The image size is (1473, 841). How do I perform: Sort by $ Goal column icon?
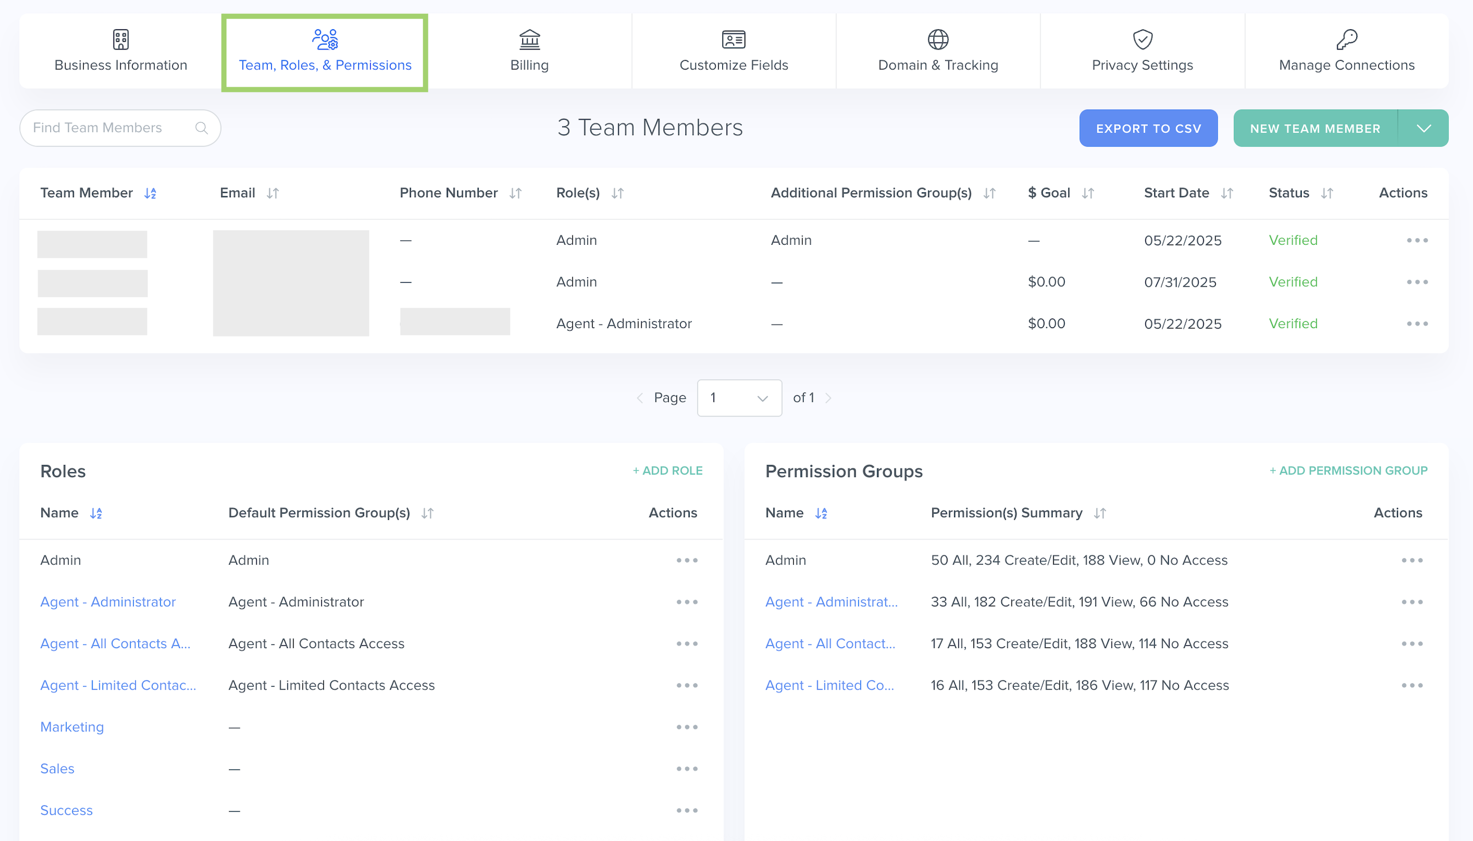1087,193
